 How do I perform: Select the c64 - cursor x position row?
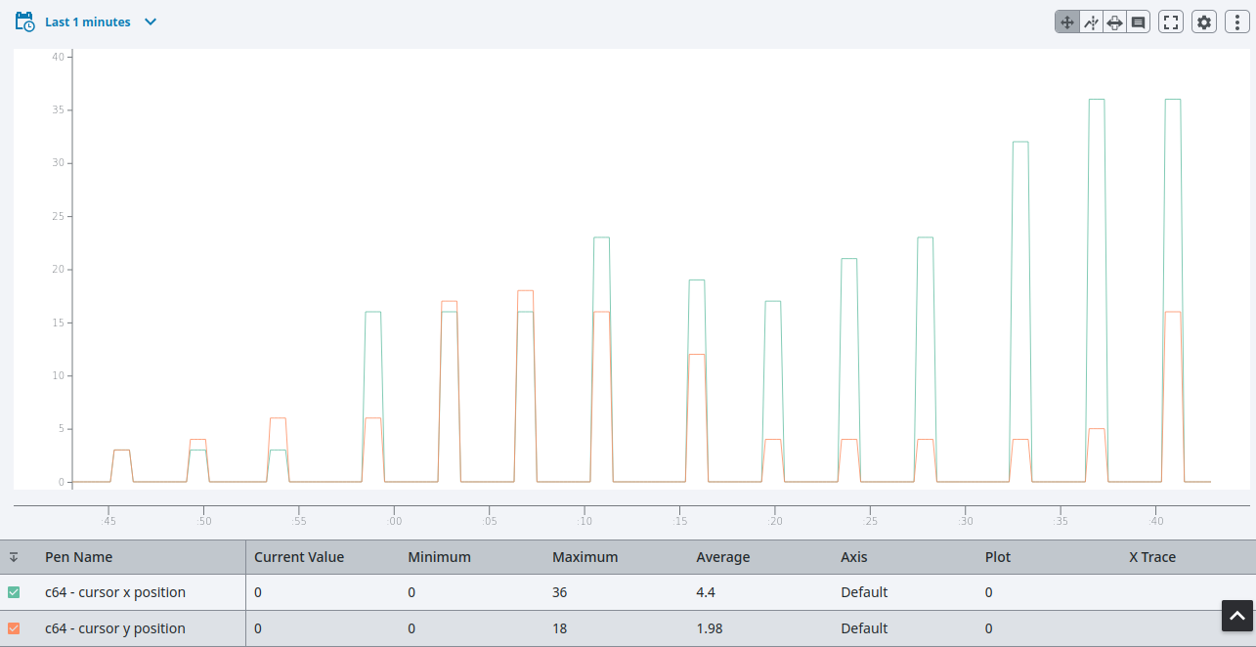click(x=115, y=592)
